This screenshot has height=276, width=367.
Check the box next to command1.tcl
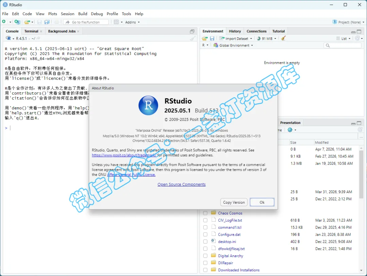(x=205, y=227)
